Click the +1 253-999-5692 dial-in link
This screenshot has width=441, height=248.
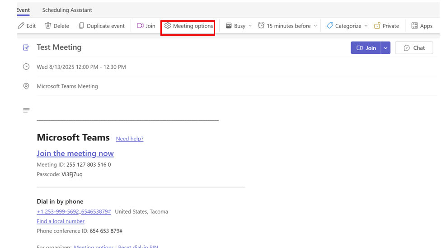74,211
